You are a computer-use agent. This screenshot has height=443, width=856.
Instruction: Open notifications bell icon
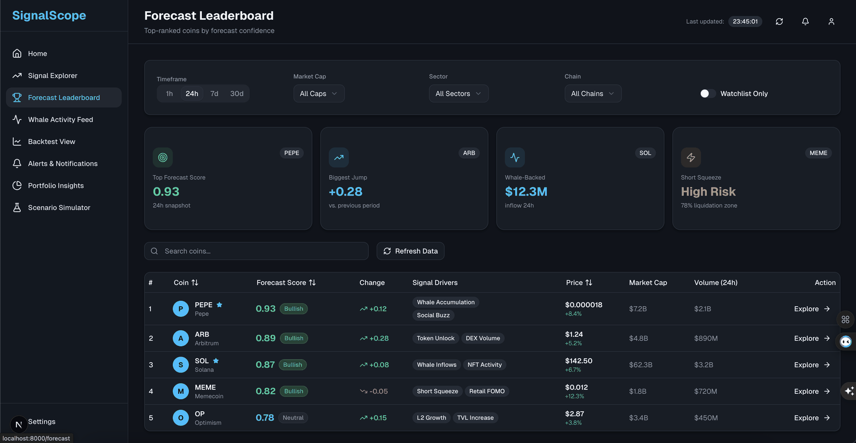(x=805, y=21)
